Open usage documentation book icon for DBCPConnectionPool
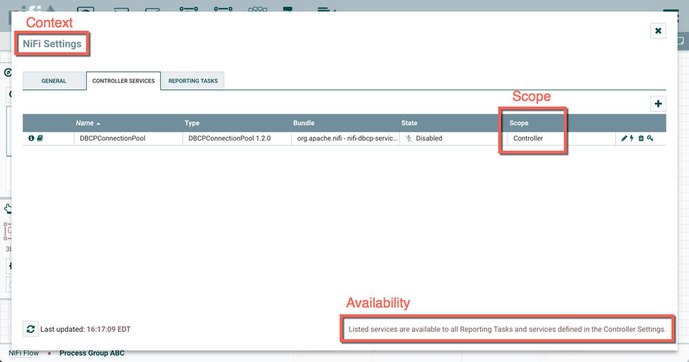Viewport: 689px width, 362px height. point(40,138)
